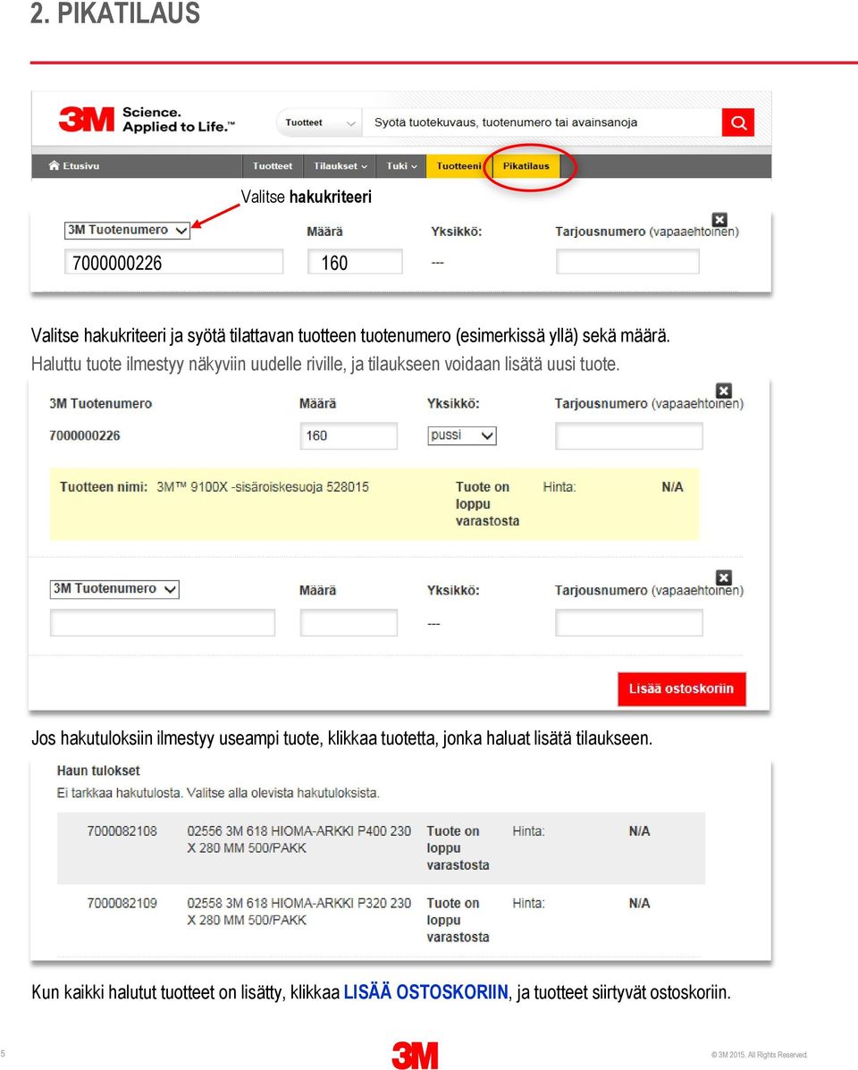The image size is (858, 1070).
Task: Open Tuotteet in the grey navigation bar
Action: [272, 166]
